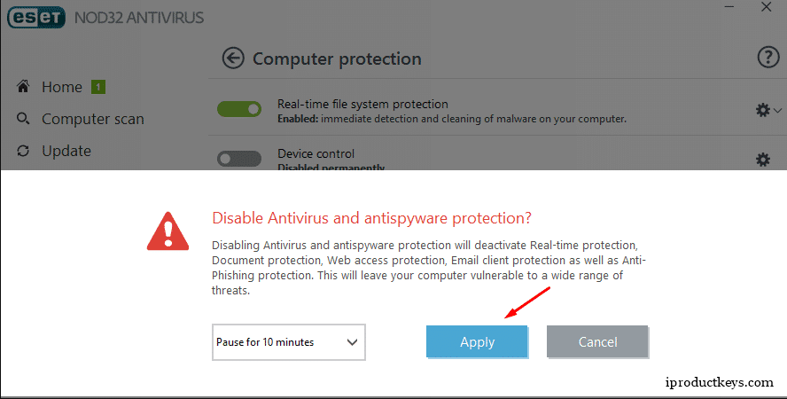Click the Apply button
This screenshot has height=399, width=787.
(x=477, y=341)
